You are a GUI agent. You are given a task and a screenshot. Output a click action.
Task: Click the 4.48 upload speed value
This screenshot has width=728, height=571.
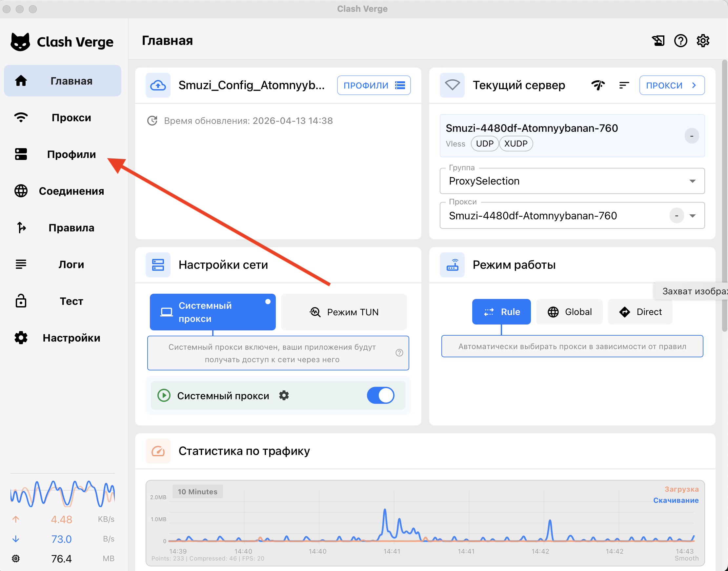click(x=62, y=519)
